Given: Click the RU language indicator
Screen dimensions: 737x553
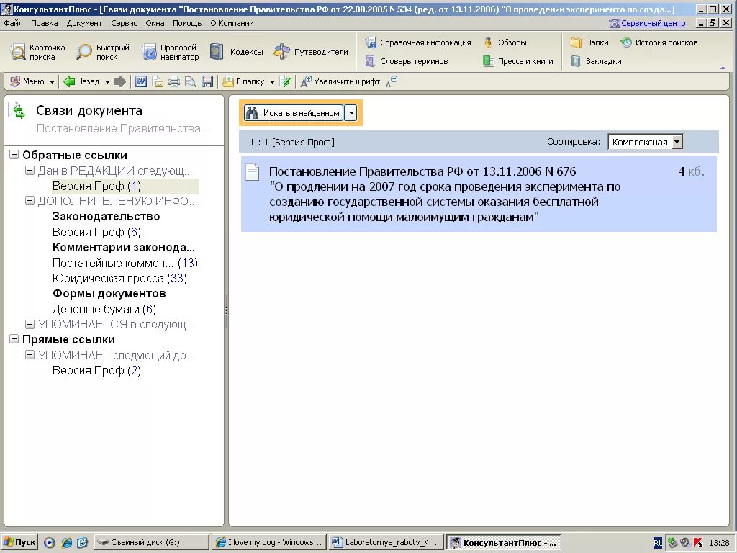Looking at the screenshot, I should tap(658, 543).
